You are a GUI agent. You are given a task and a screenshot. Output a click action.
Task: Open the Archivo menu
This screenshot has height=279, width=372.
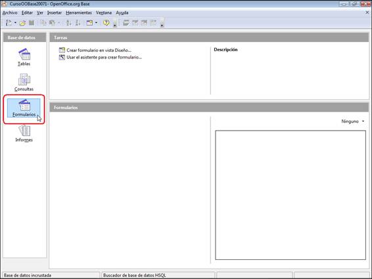(10, 12)
